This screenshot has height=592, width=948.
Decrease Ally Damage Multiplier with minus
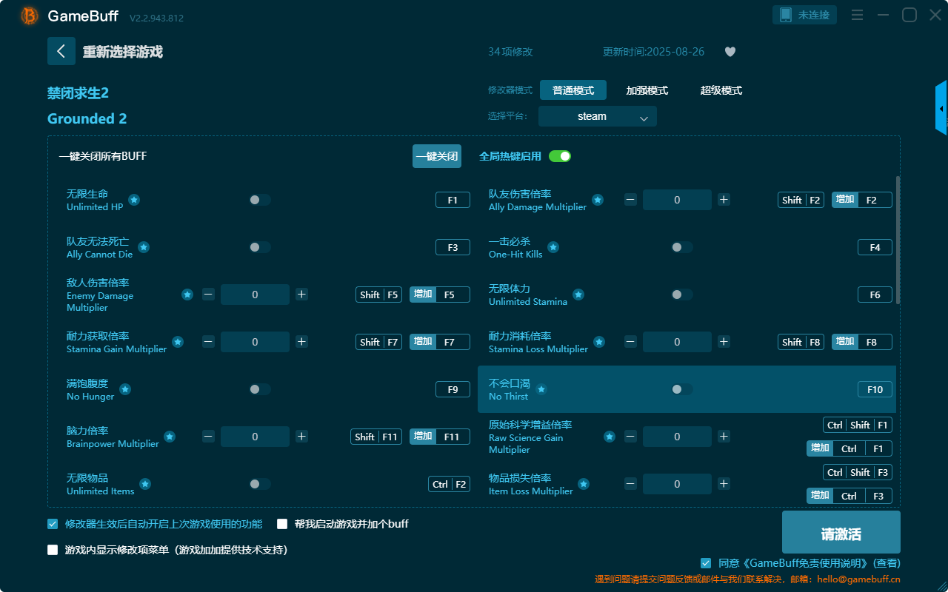click(x=630, y=200)
